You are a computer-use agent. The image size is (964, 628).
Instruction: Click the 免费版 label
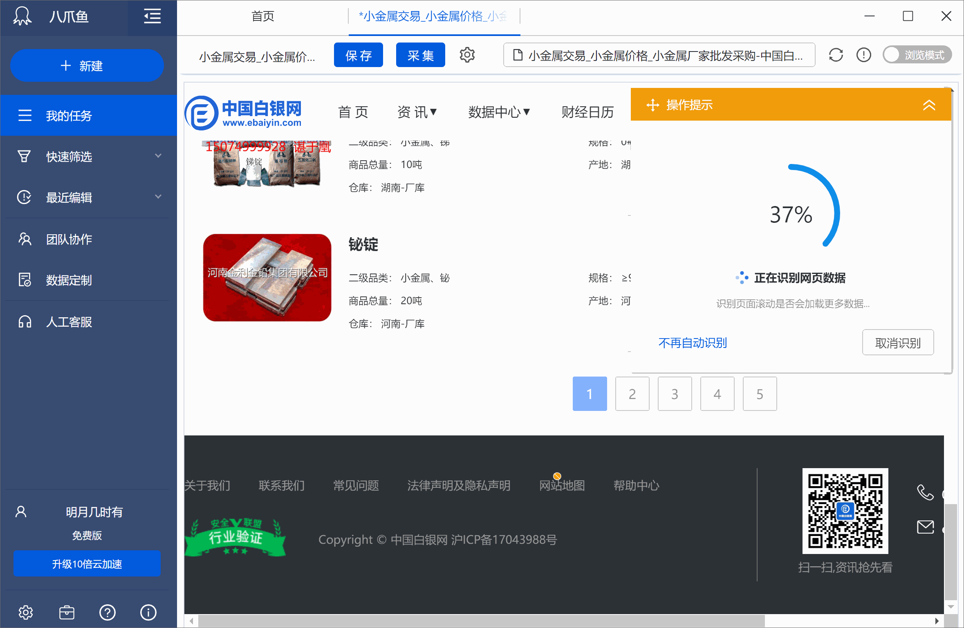point(87,535)
